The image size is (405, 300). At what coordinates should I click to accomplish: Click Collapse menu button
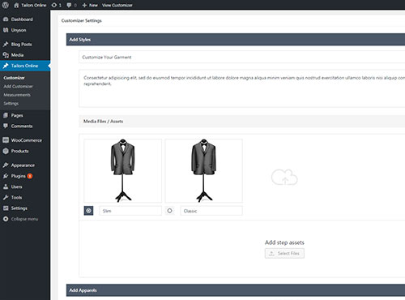[25, 219]
